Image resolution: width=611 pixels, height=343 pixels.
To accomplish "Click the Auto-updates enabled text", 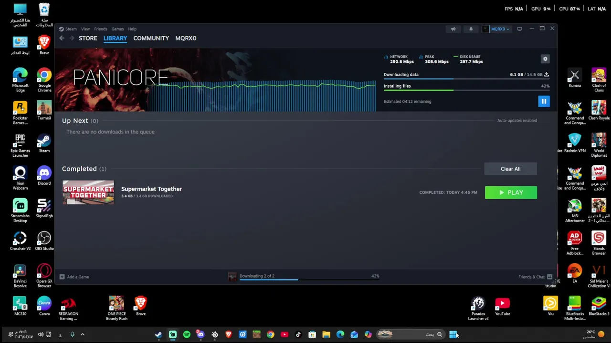I will (517, 121).
